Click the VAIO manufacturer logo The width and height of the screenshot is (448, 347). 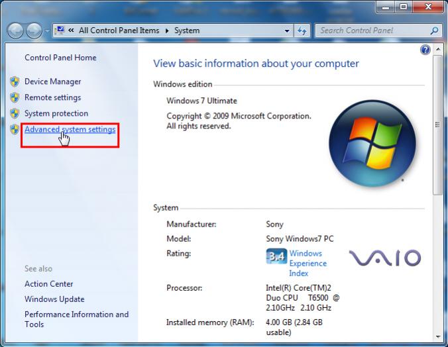click(385, 258)
